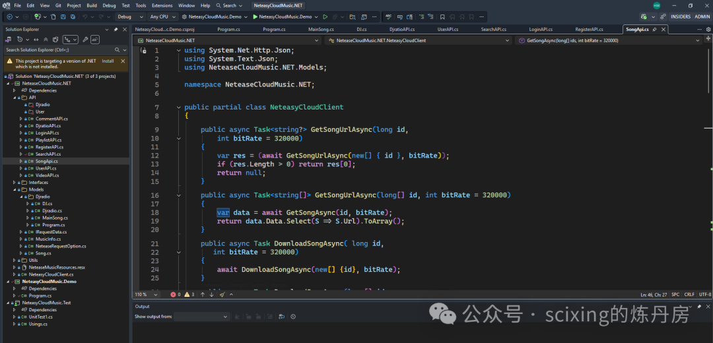The image size is (713, 343).
Task: Click the Search box in title bar
Action: [230, 5]
